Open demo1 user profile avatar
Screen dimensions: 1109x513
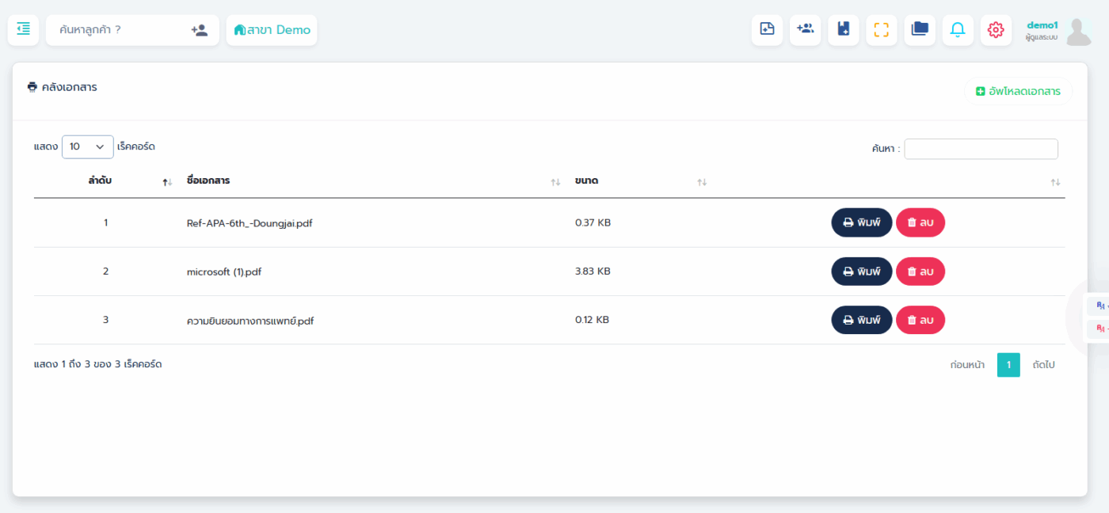click(x=1078, y=31)
